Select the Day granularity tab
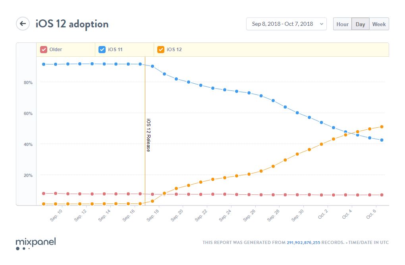 coord(360,24)
